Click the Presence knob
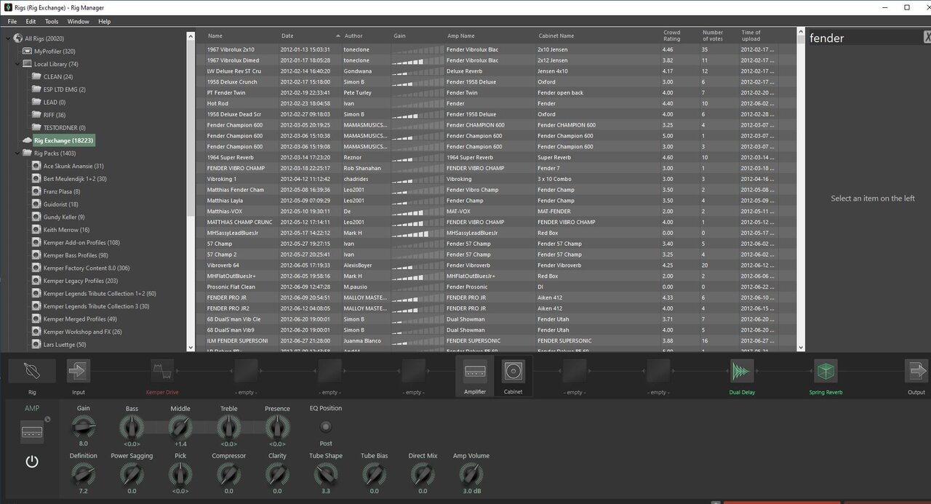Screen dimensions: 931x504 pyautogui.click(x=277, y=427)
